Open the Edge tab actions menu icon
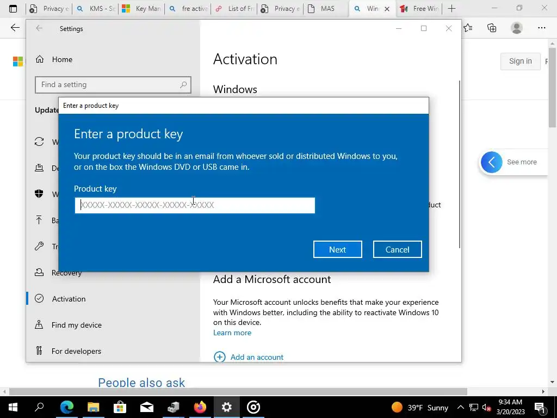Image resolution: width=557 pixels, height=418 pixels. point(13,9)
